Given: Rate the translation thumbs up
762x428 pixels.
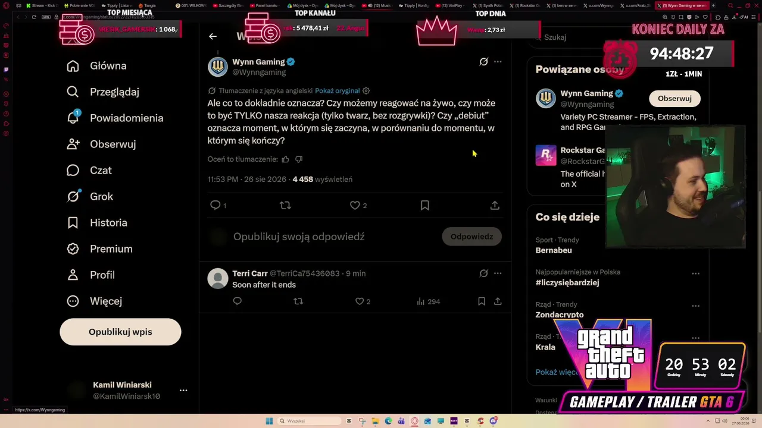Looking at the screenshot, I should 285,159.
